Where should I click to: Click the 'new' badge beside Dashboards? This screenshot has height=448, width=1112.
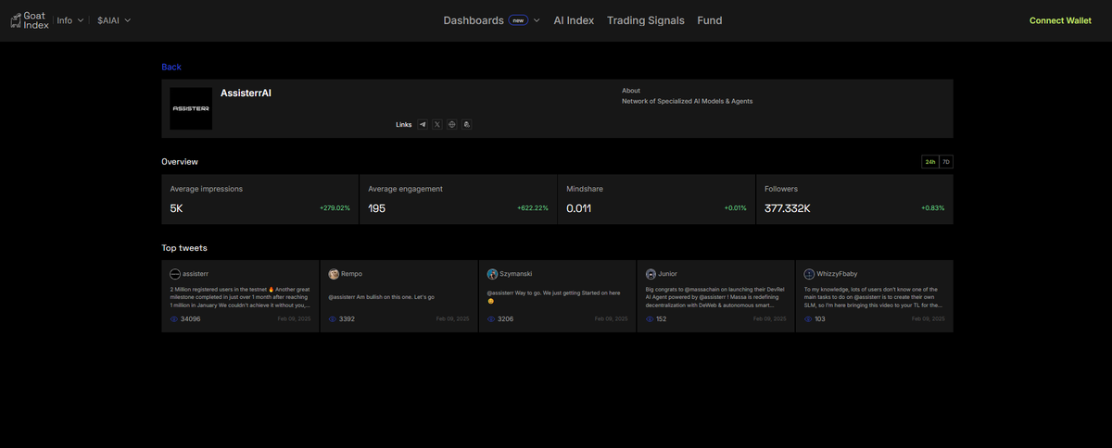point(518,20)
